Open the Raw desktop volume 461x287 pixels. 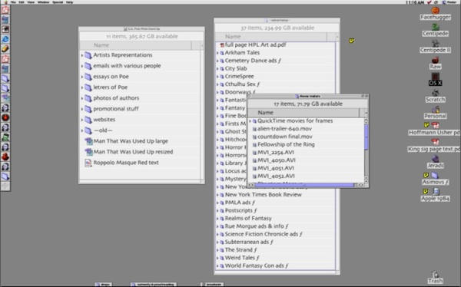(435, 60)
